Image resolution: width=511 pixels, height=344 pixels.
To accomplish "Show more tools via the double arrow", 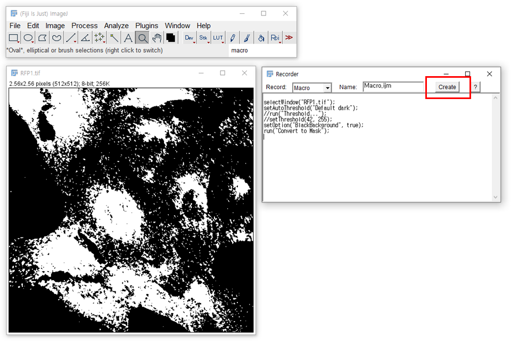I will (290, 37).
